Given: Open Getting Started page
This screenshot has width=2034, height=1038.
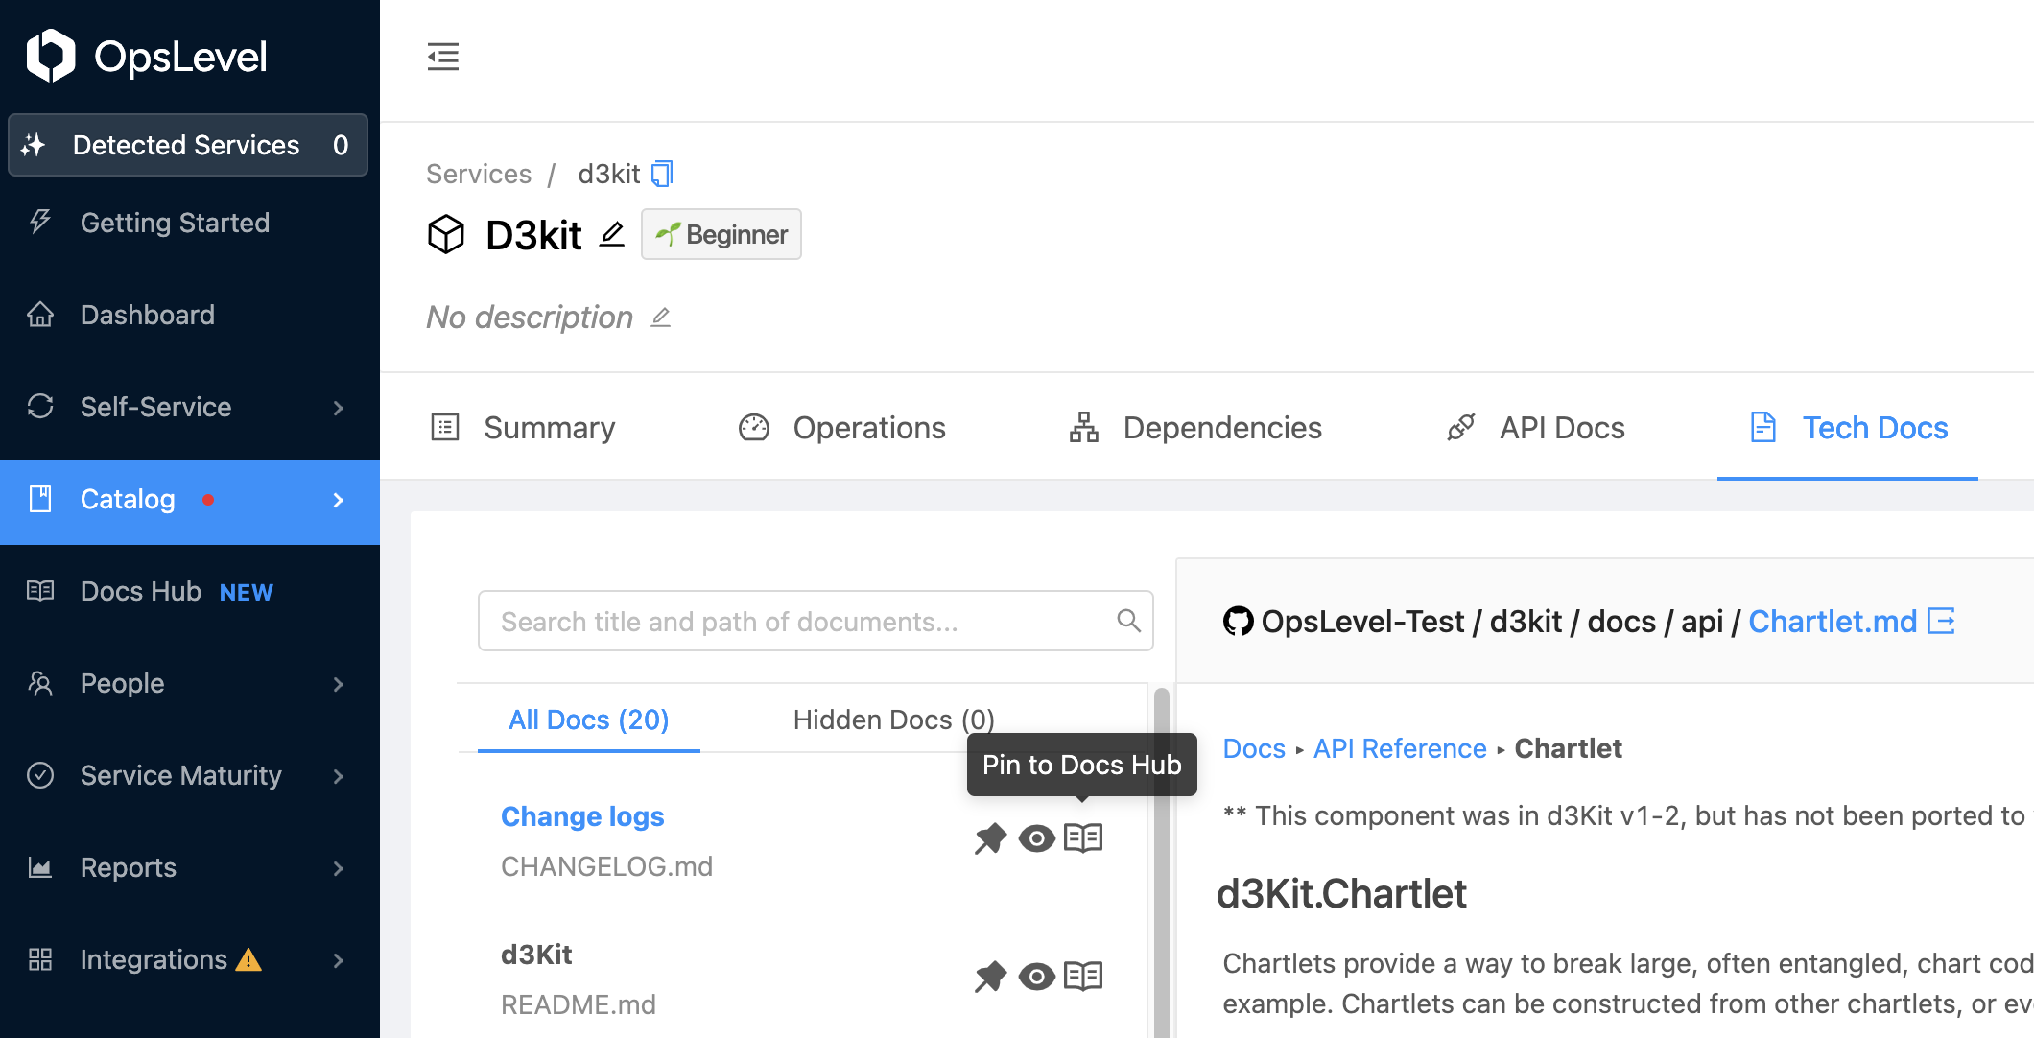Looking at the screenshot, I should point(175,223).
